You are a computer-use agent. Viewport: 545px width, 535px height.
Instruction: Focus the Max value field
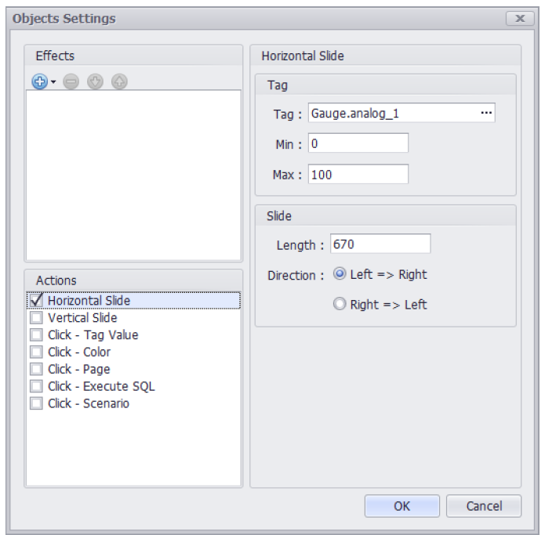[x=358, y=174]
